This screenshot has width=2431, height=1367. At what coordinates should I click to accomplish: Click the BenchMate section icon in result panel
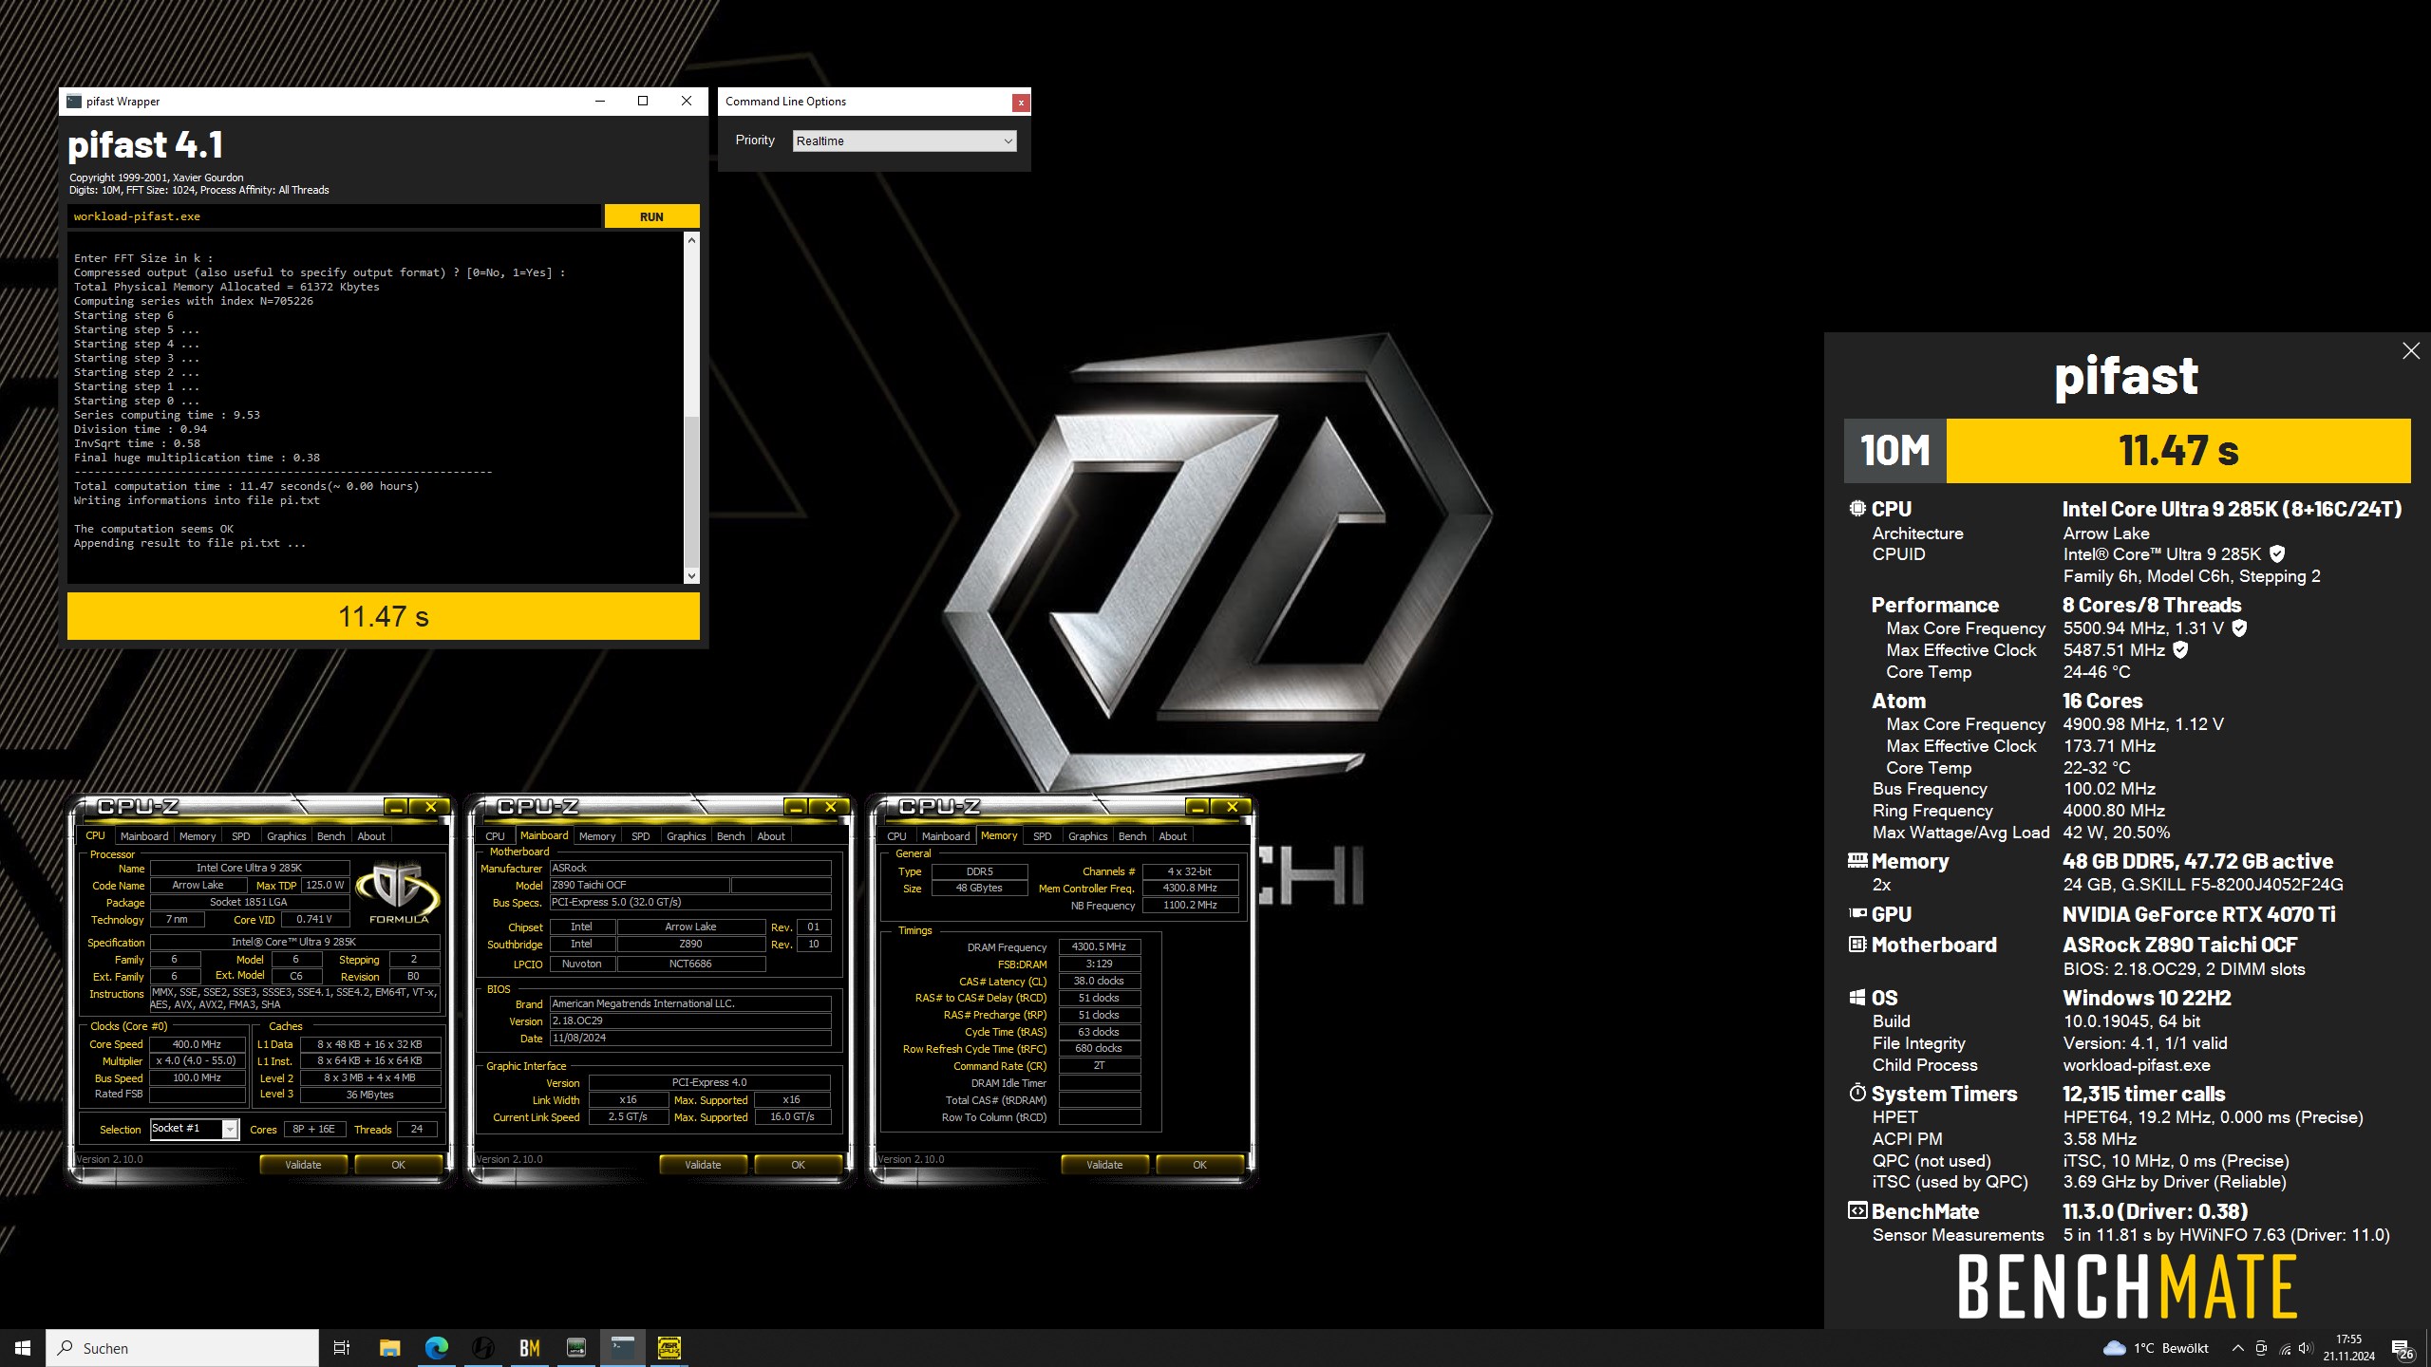tap(1856, 1210)
